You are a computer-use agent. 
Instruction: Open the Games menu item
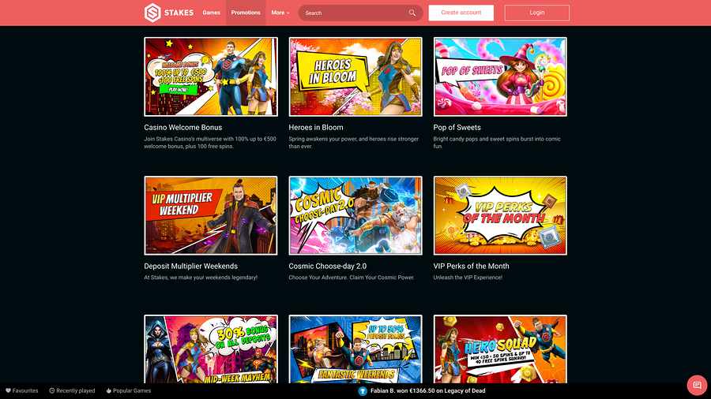point(211,13)
